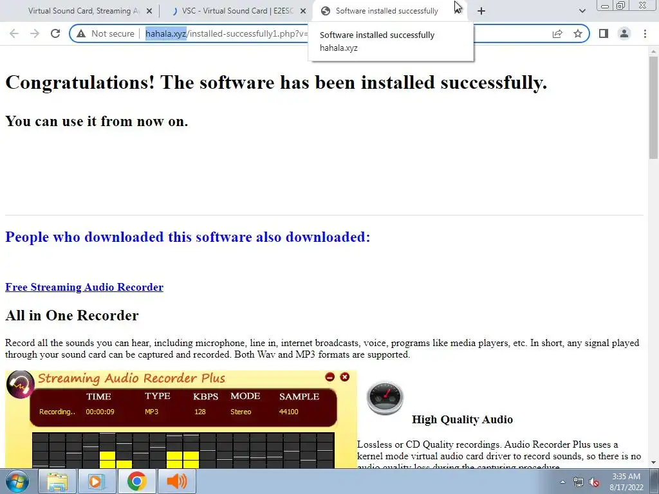The image size is (659, 494).
Task: Click the page vertical scrollbar thumb
Action: click(x=653, y=107)
